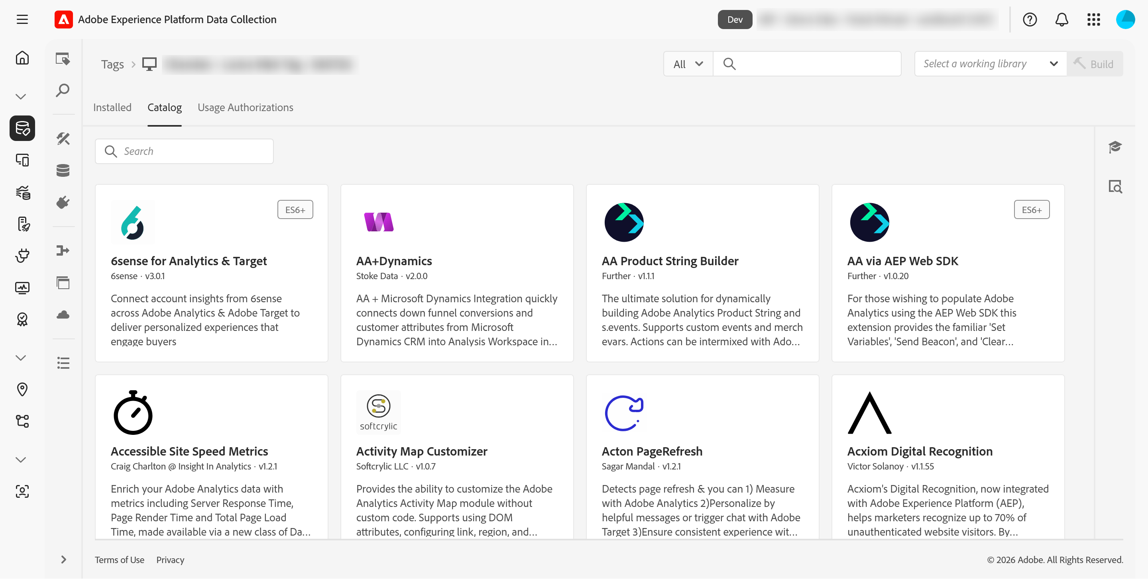Click the Build button

[x=1094, y=64]
